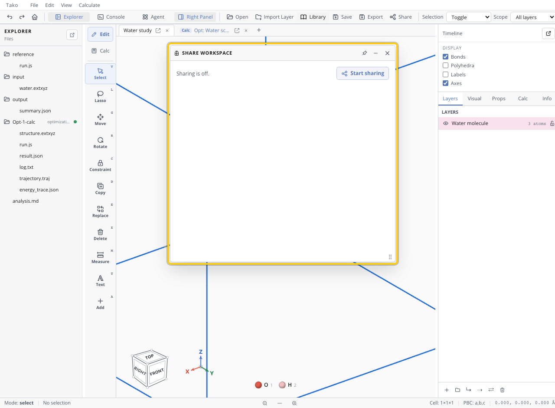The image size is (555, 408).
Task: Click the zoom out magnifier icon
Action: [x=265, y=403]
